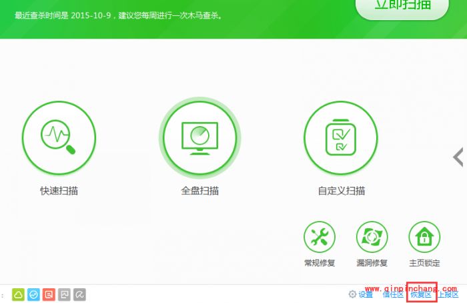Image resolution: width=467 pixels, height=303 pixels.
Task: Click the 主页锁定 text label
Action: (424, 263)
